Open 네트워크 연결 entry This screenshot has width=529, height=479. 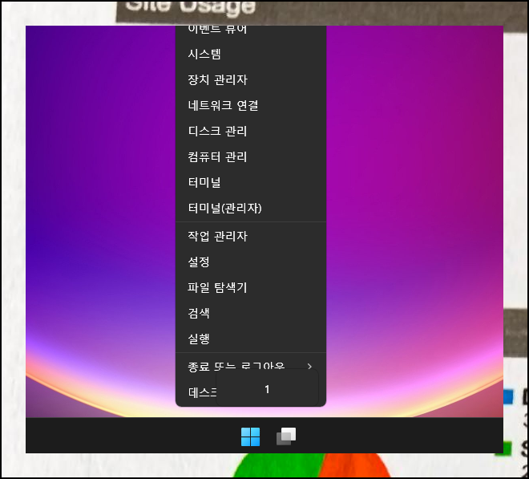pyautogui.click(x=251, y=105)
